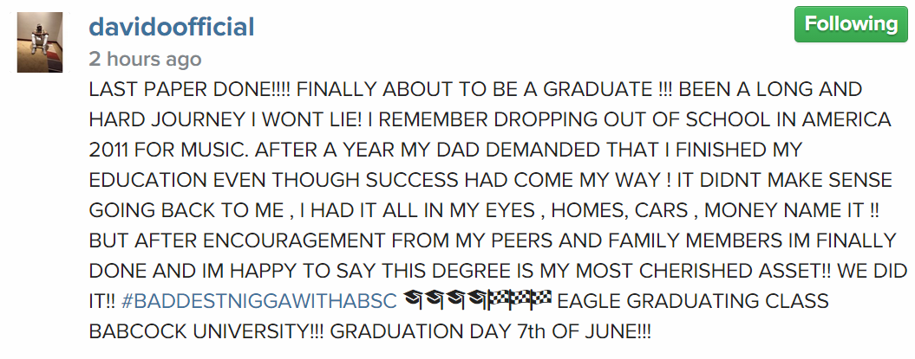Visit the davidoofficial username link
Image resolution: width=915 pixels, height=359 pixels.
(171, 27)
